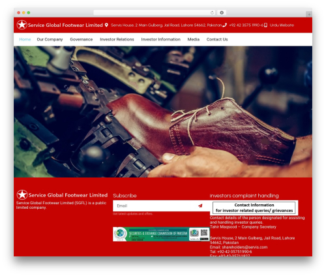
Task: Click the phone number +92 42 3575 1990-6
Action: pyautogui.click(x=246, y=25)
